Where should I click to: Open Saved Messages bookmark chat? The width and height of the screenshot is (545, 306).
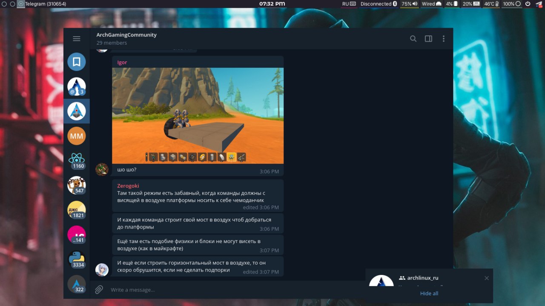coord(77,62)
